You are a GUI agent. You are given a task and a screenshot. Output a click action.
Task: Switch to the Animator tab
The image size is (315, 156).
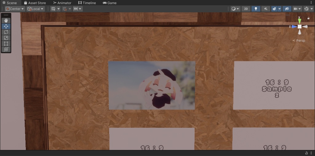pyautogui.click(x=62, y=3)
